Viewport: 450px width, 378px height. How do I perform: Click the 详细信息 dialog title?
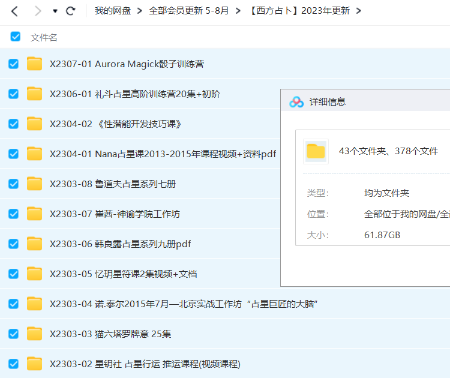click(327, 102)
